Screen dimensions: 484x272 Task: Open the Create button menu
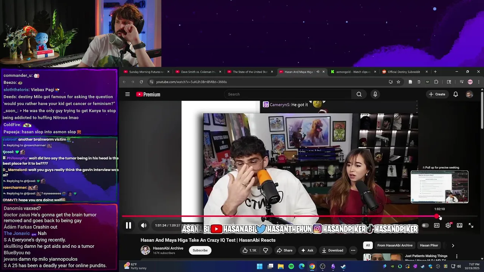pos(437,94)
